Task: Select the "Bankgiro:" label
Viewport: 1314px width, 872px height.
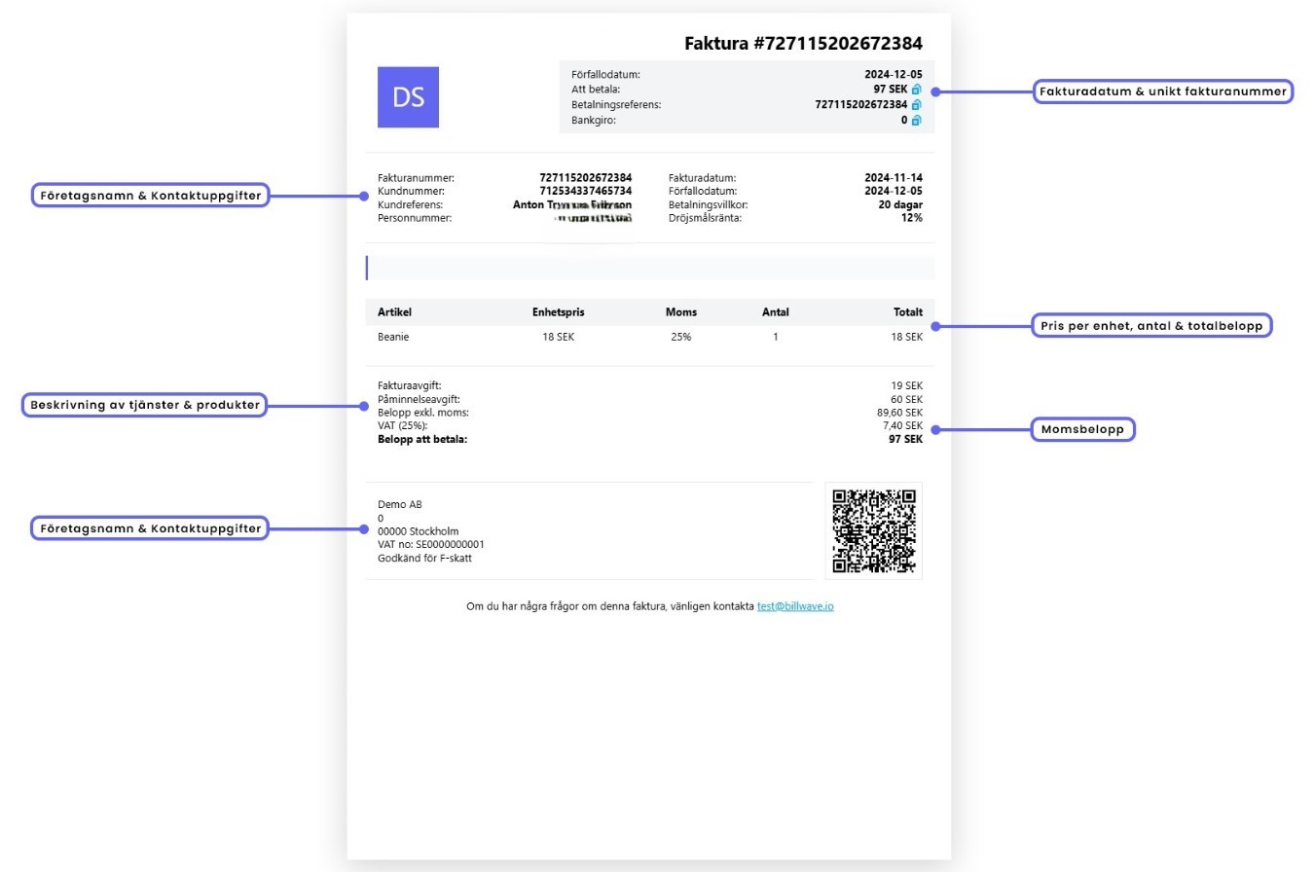Action: pyautogui.click(x=594, y=121)
